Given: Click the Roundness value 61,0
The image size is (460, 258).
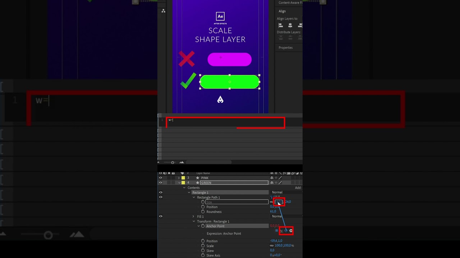Looking at the screenshot, I should 273,211.
